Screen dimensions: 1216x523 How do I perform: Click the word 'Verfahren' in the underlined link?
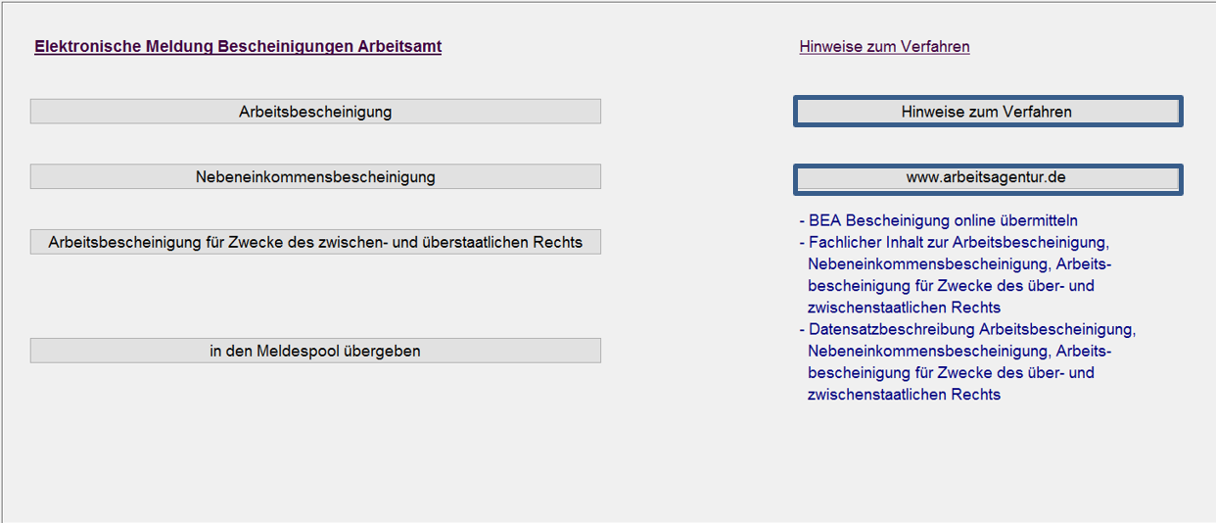[937, 46]
